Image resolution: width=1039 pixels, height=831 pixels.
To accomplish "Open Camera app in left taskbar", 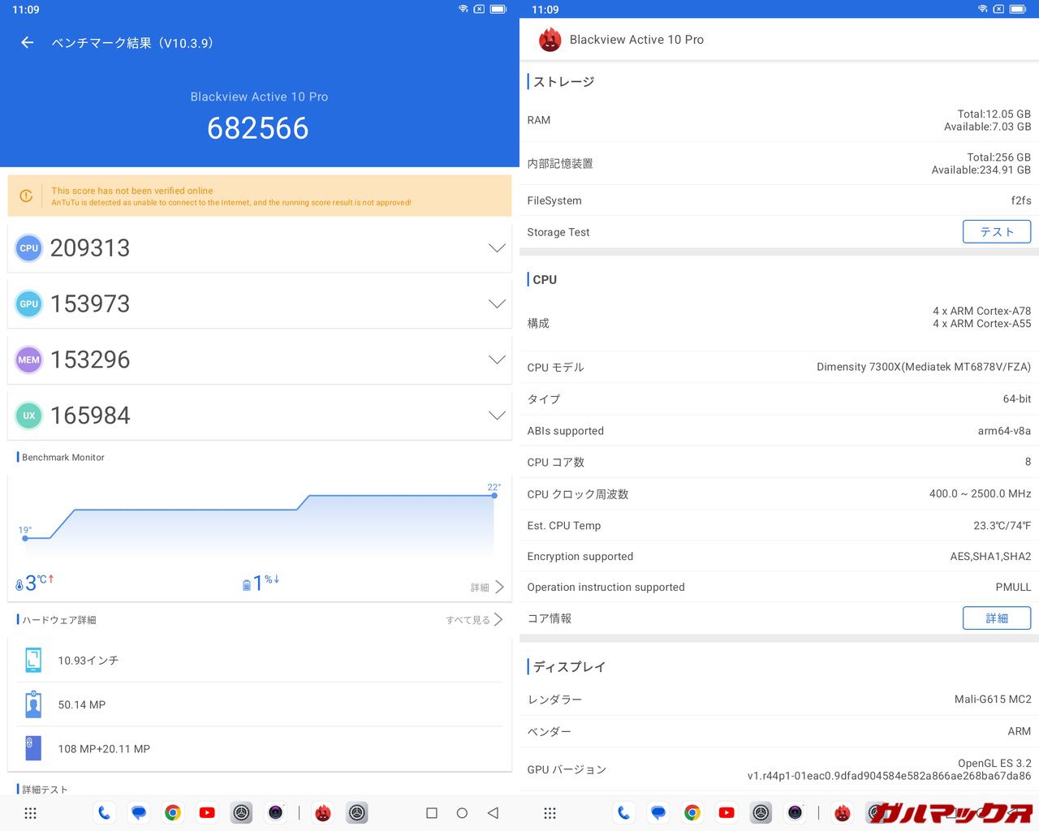I will pos(276,813).
